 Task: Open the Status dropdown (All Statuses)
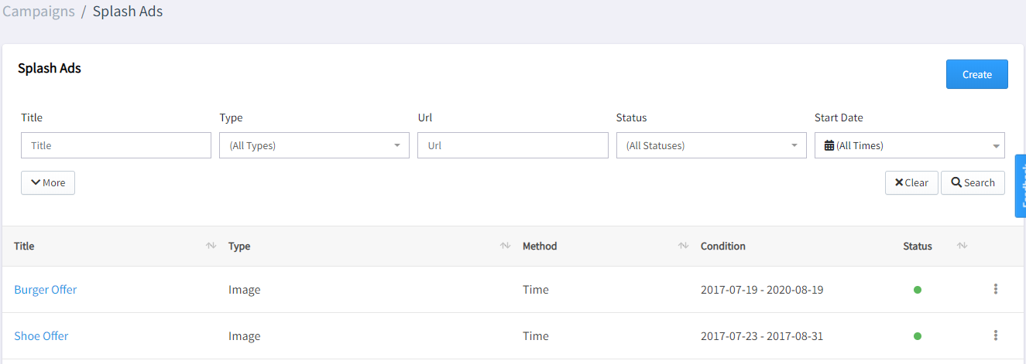point(711,145)
